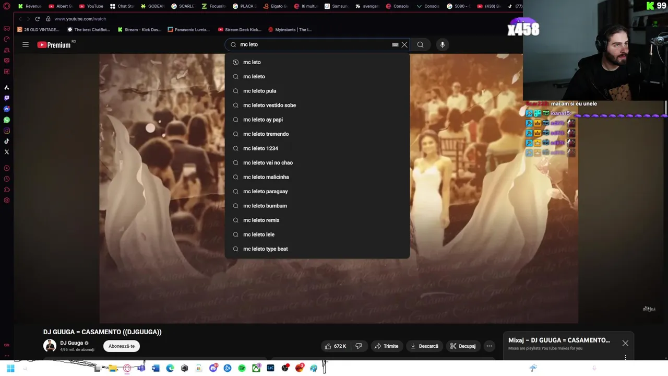Open the mix playlist three-dot options
Image resolution: width=668 pixels, height=376 pixels.
pos(625,358)
